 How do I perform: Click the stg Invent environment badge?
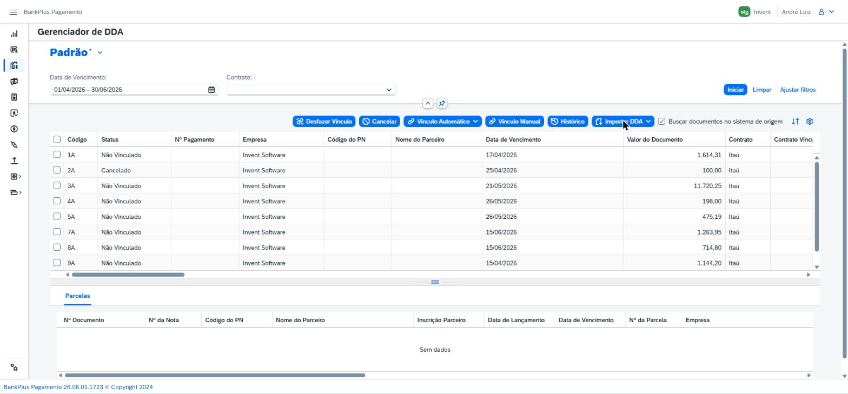754,12
